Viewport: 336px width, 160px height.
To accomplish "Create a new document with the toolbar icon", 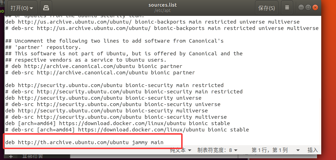I will pos(46,8).
